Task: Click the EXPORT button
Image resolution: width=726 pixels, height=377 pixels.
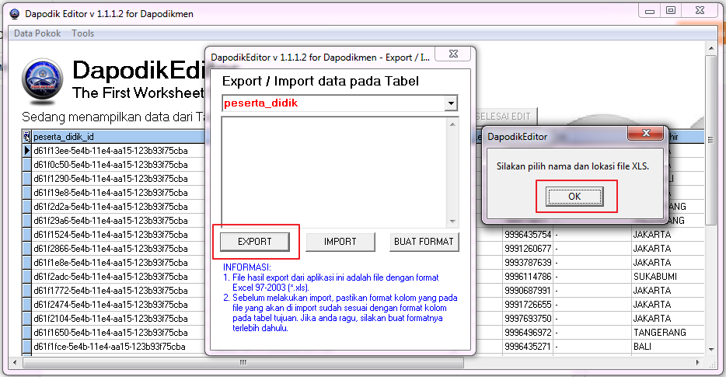Action: coord(255,241)
